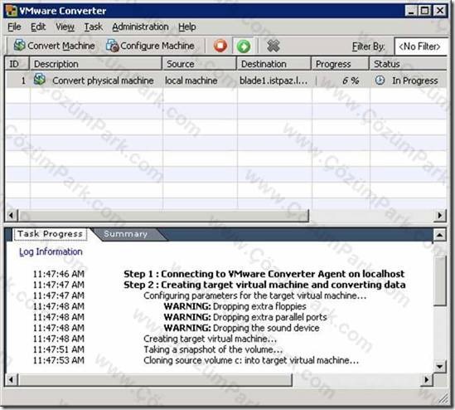455x410 pixels.
Task: Open the View menu
Action: [x=65, y=27]
